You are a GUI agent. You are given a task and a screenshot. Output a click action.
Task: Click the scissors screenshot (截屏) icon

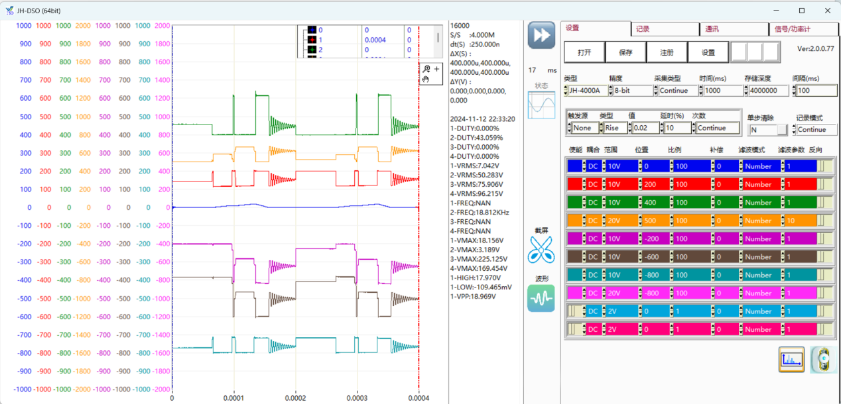(541, 250)
